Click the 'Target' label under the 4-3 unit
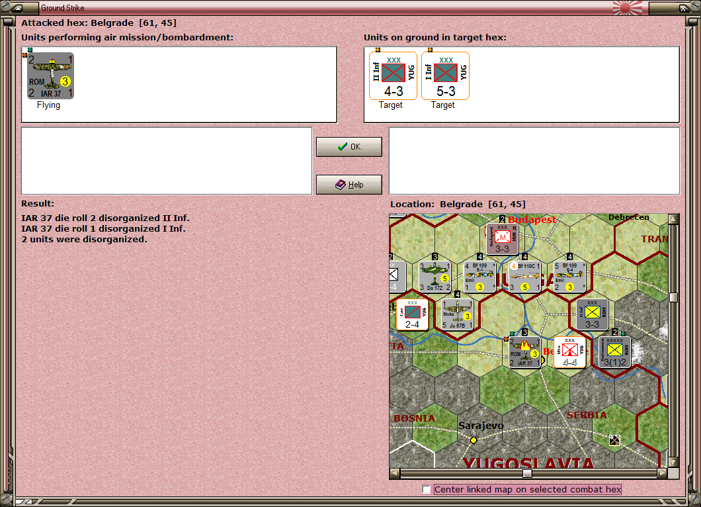The image size is (701, 507). (391, 105)
